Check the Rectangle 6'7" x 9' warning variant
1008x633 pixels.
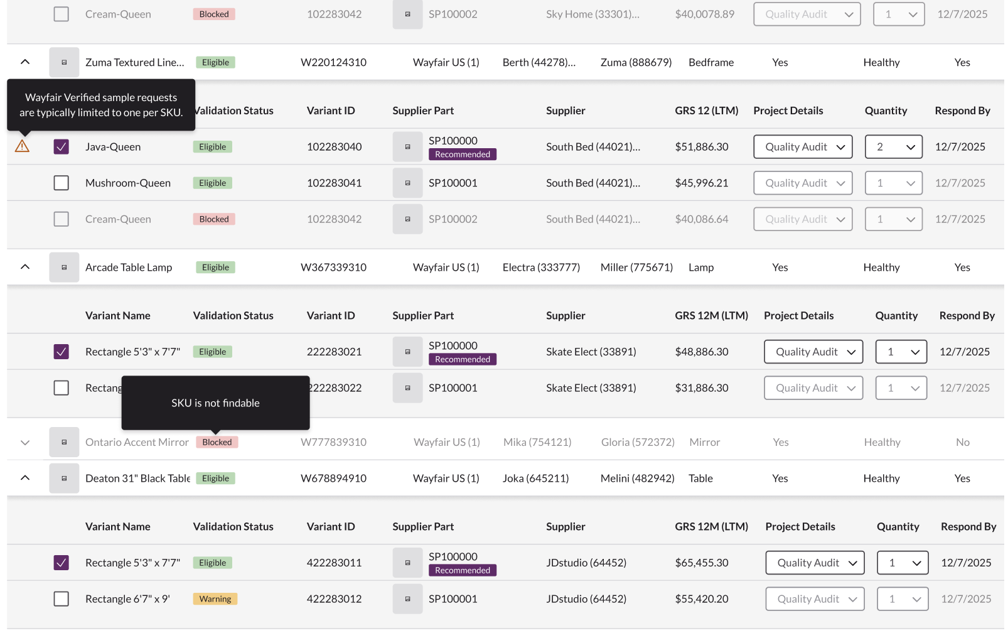tap(61, 598)
